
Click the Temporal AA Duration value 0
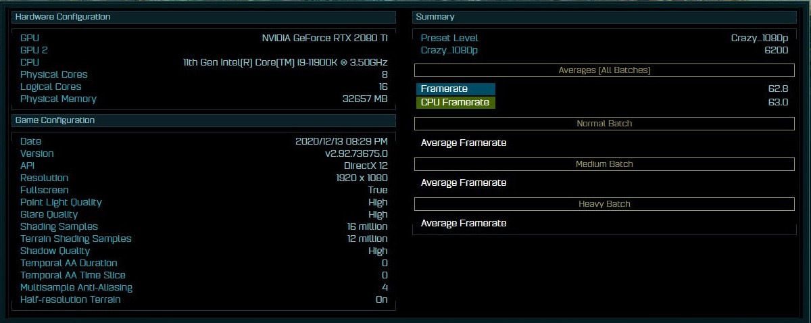385,263
